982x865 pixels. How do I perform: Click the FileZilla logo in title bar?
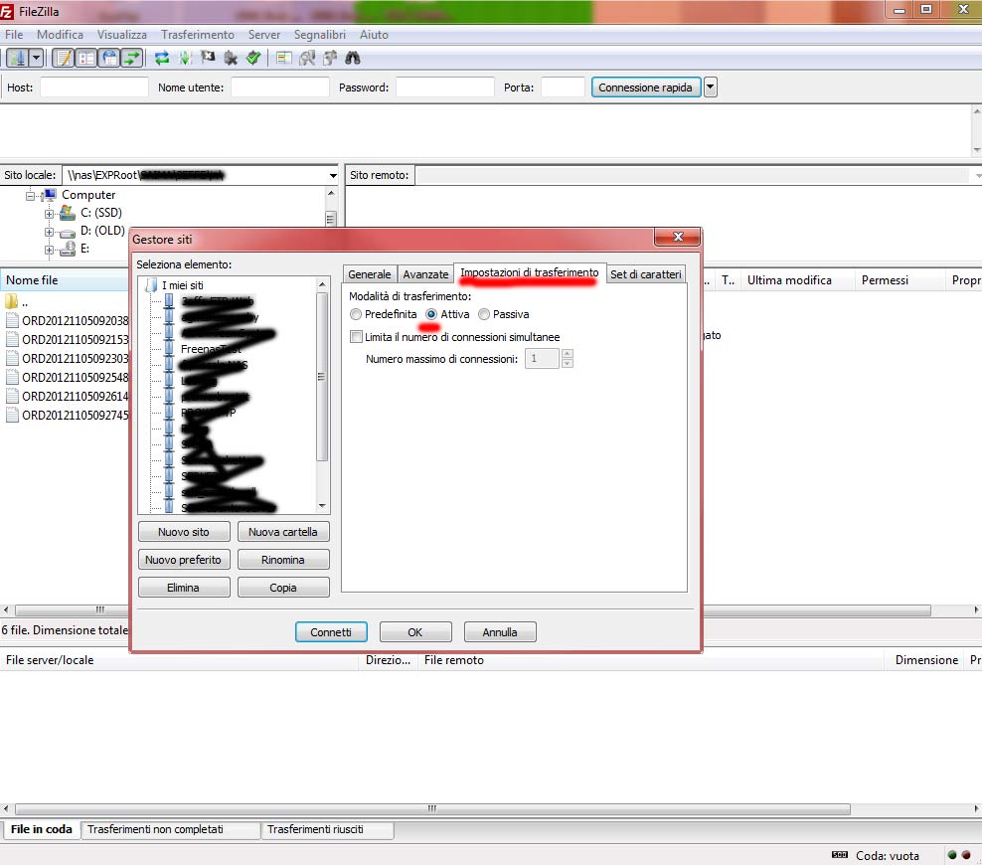click(6, 11)
